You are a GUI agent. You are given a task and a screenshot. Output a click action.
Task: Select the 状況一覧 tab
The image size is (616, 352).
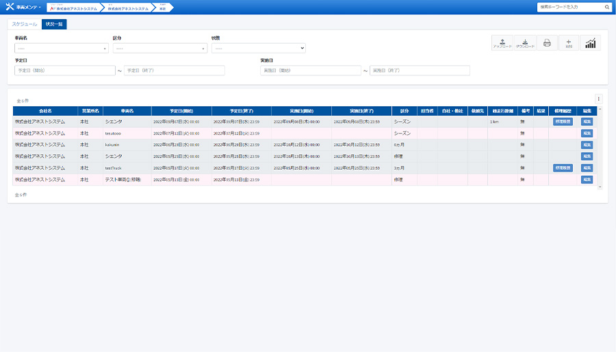[x=54, y=24]
